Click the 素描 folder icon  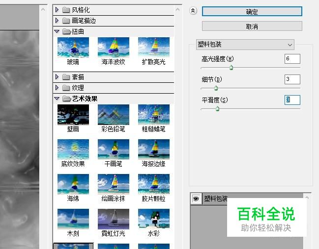click(x=66, y=77)
